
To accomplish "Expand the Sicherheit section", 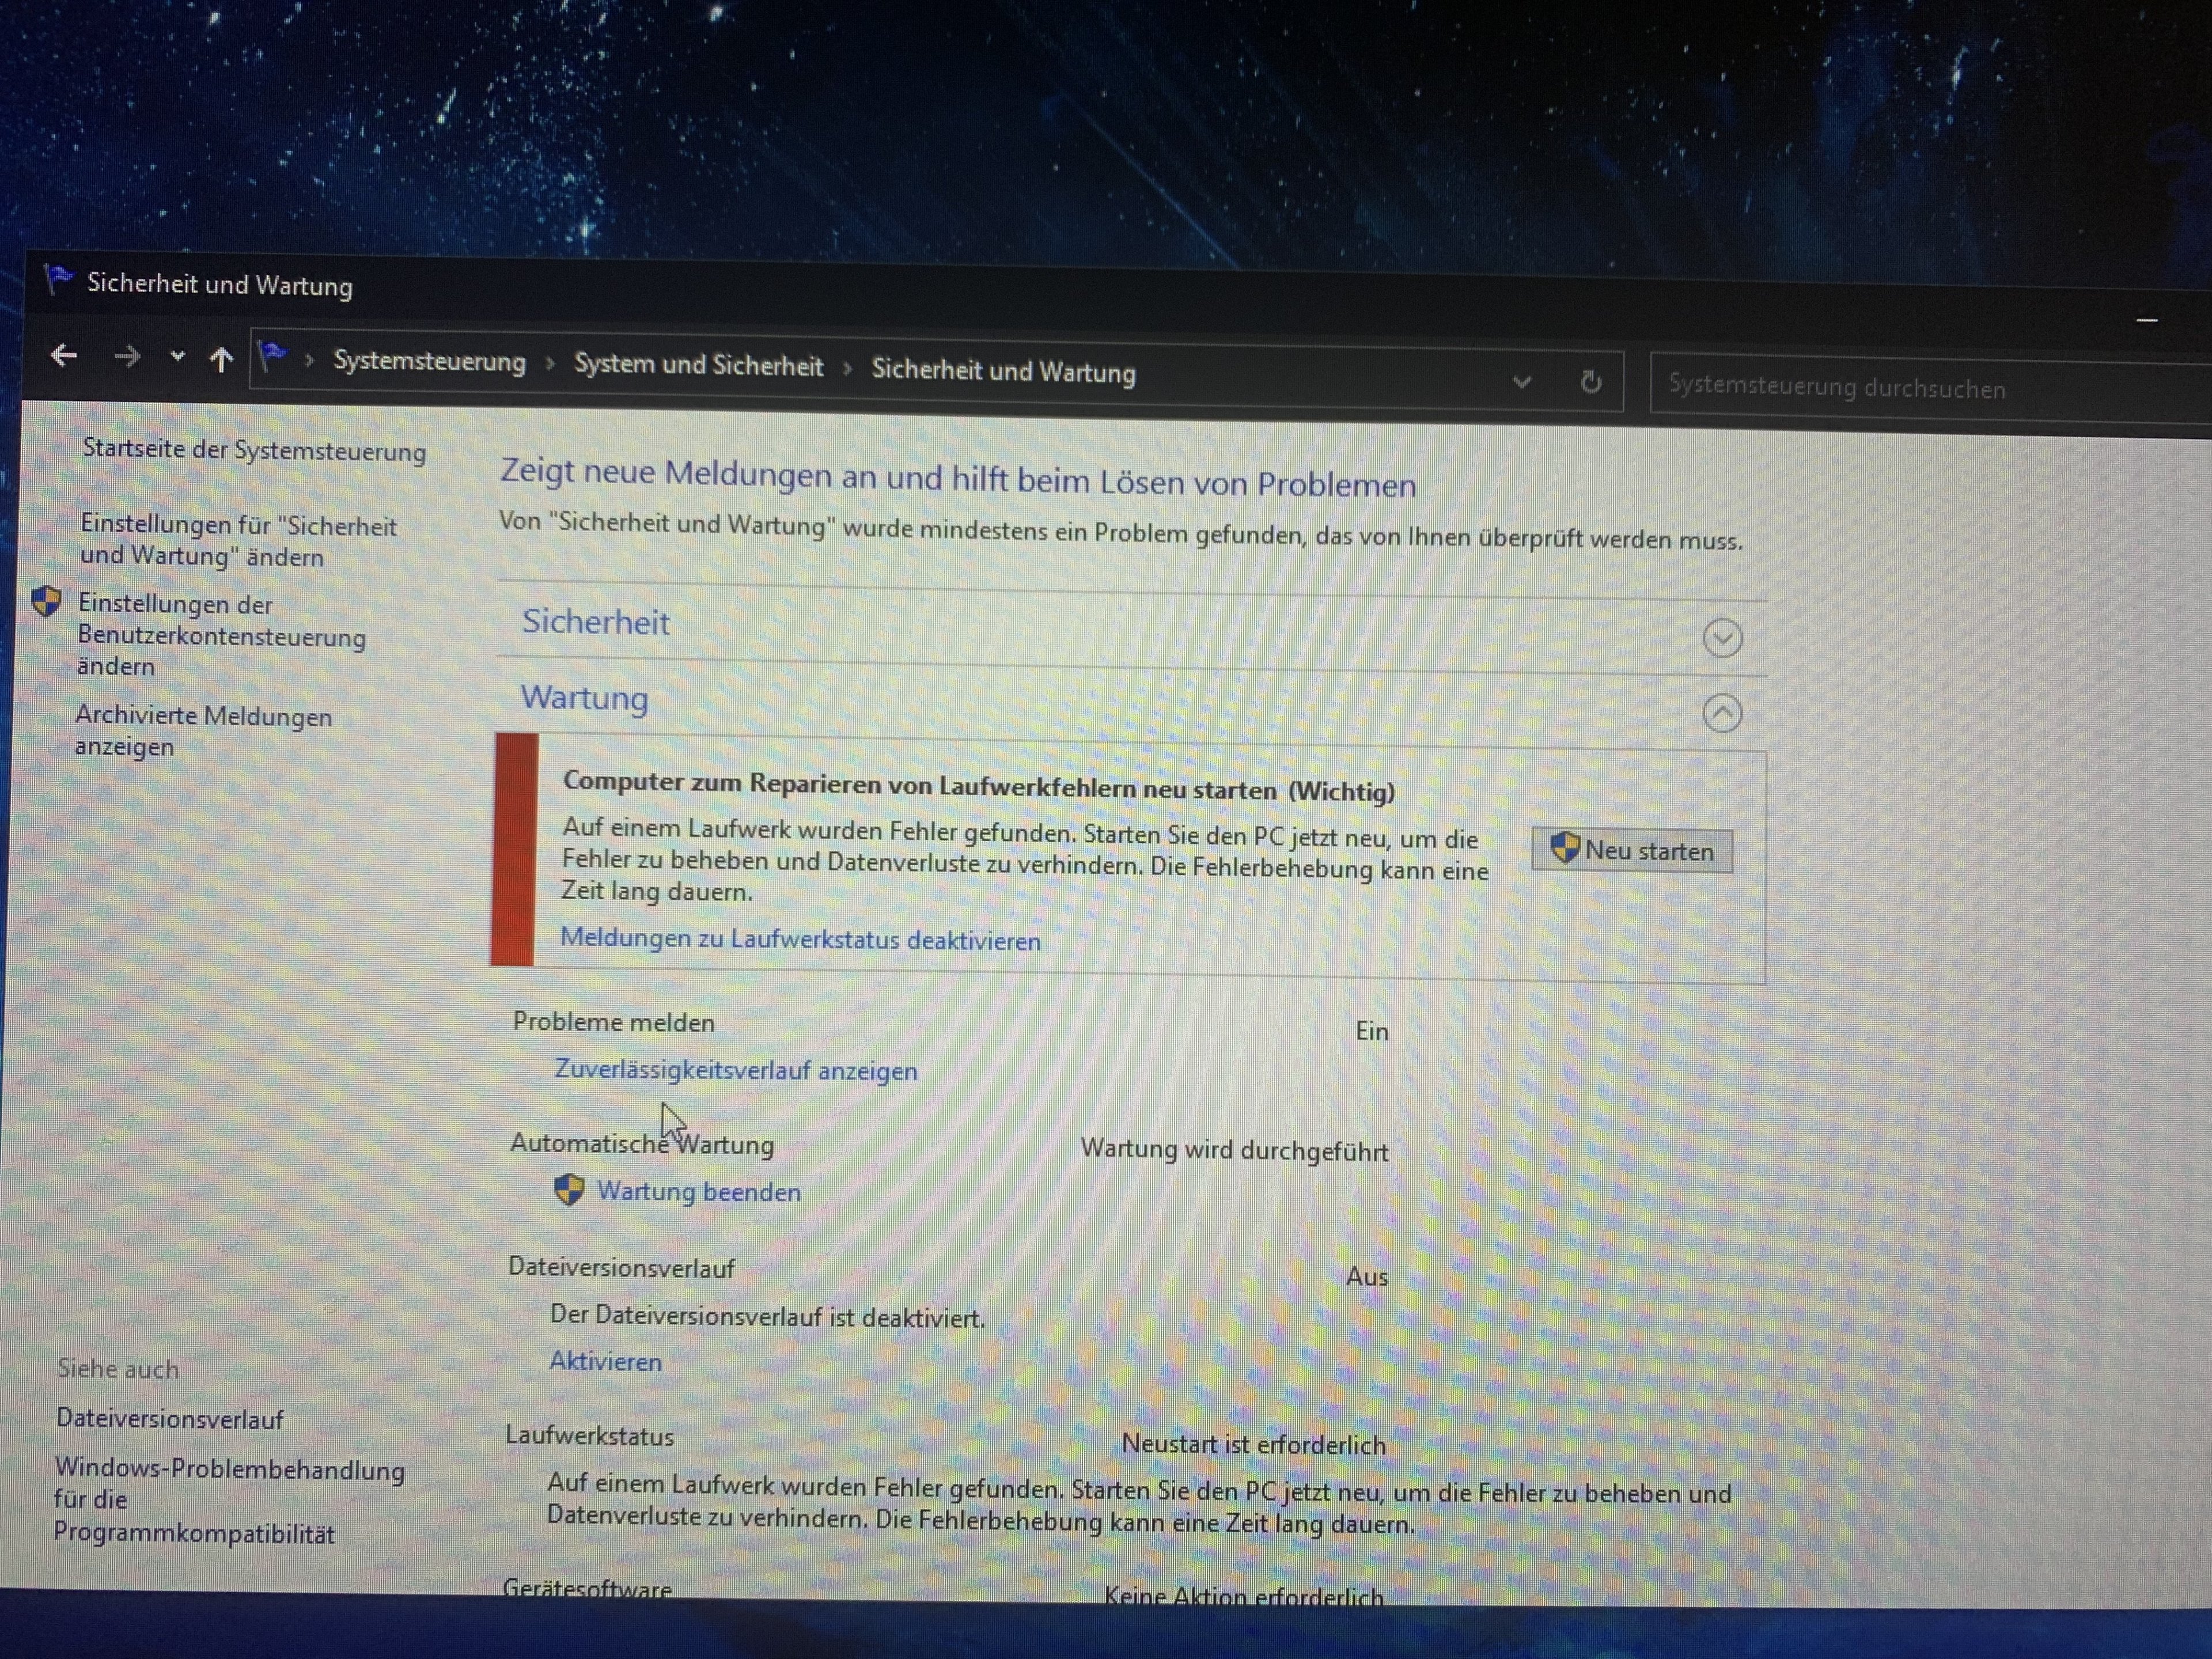I will click(x=1721, y=638).
